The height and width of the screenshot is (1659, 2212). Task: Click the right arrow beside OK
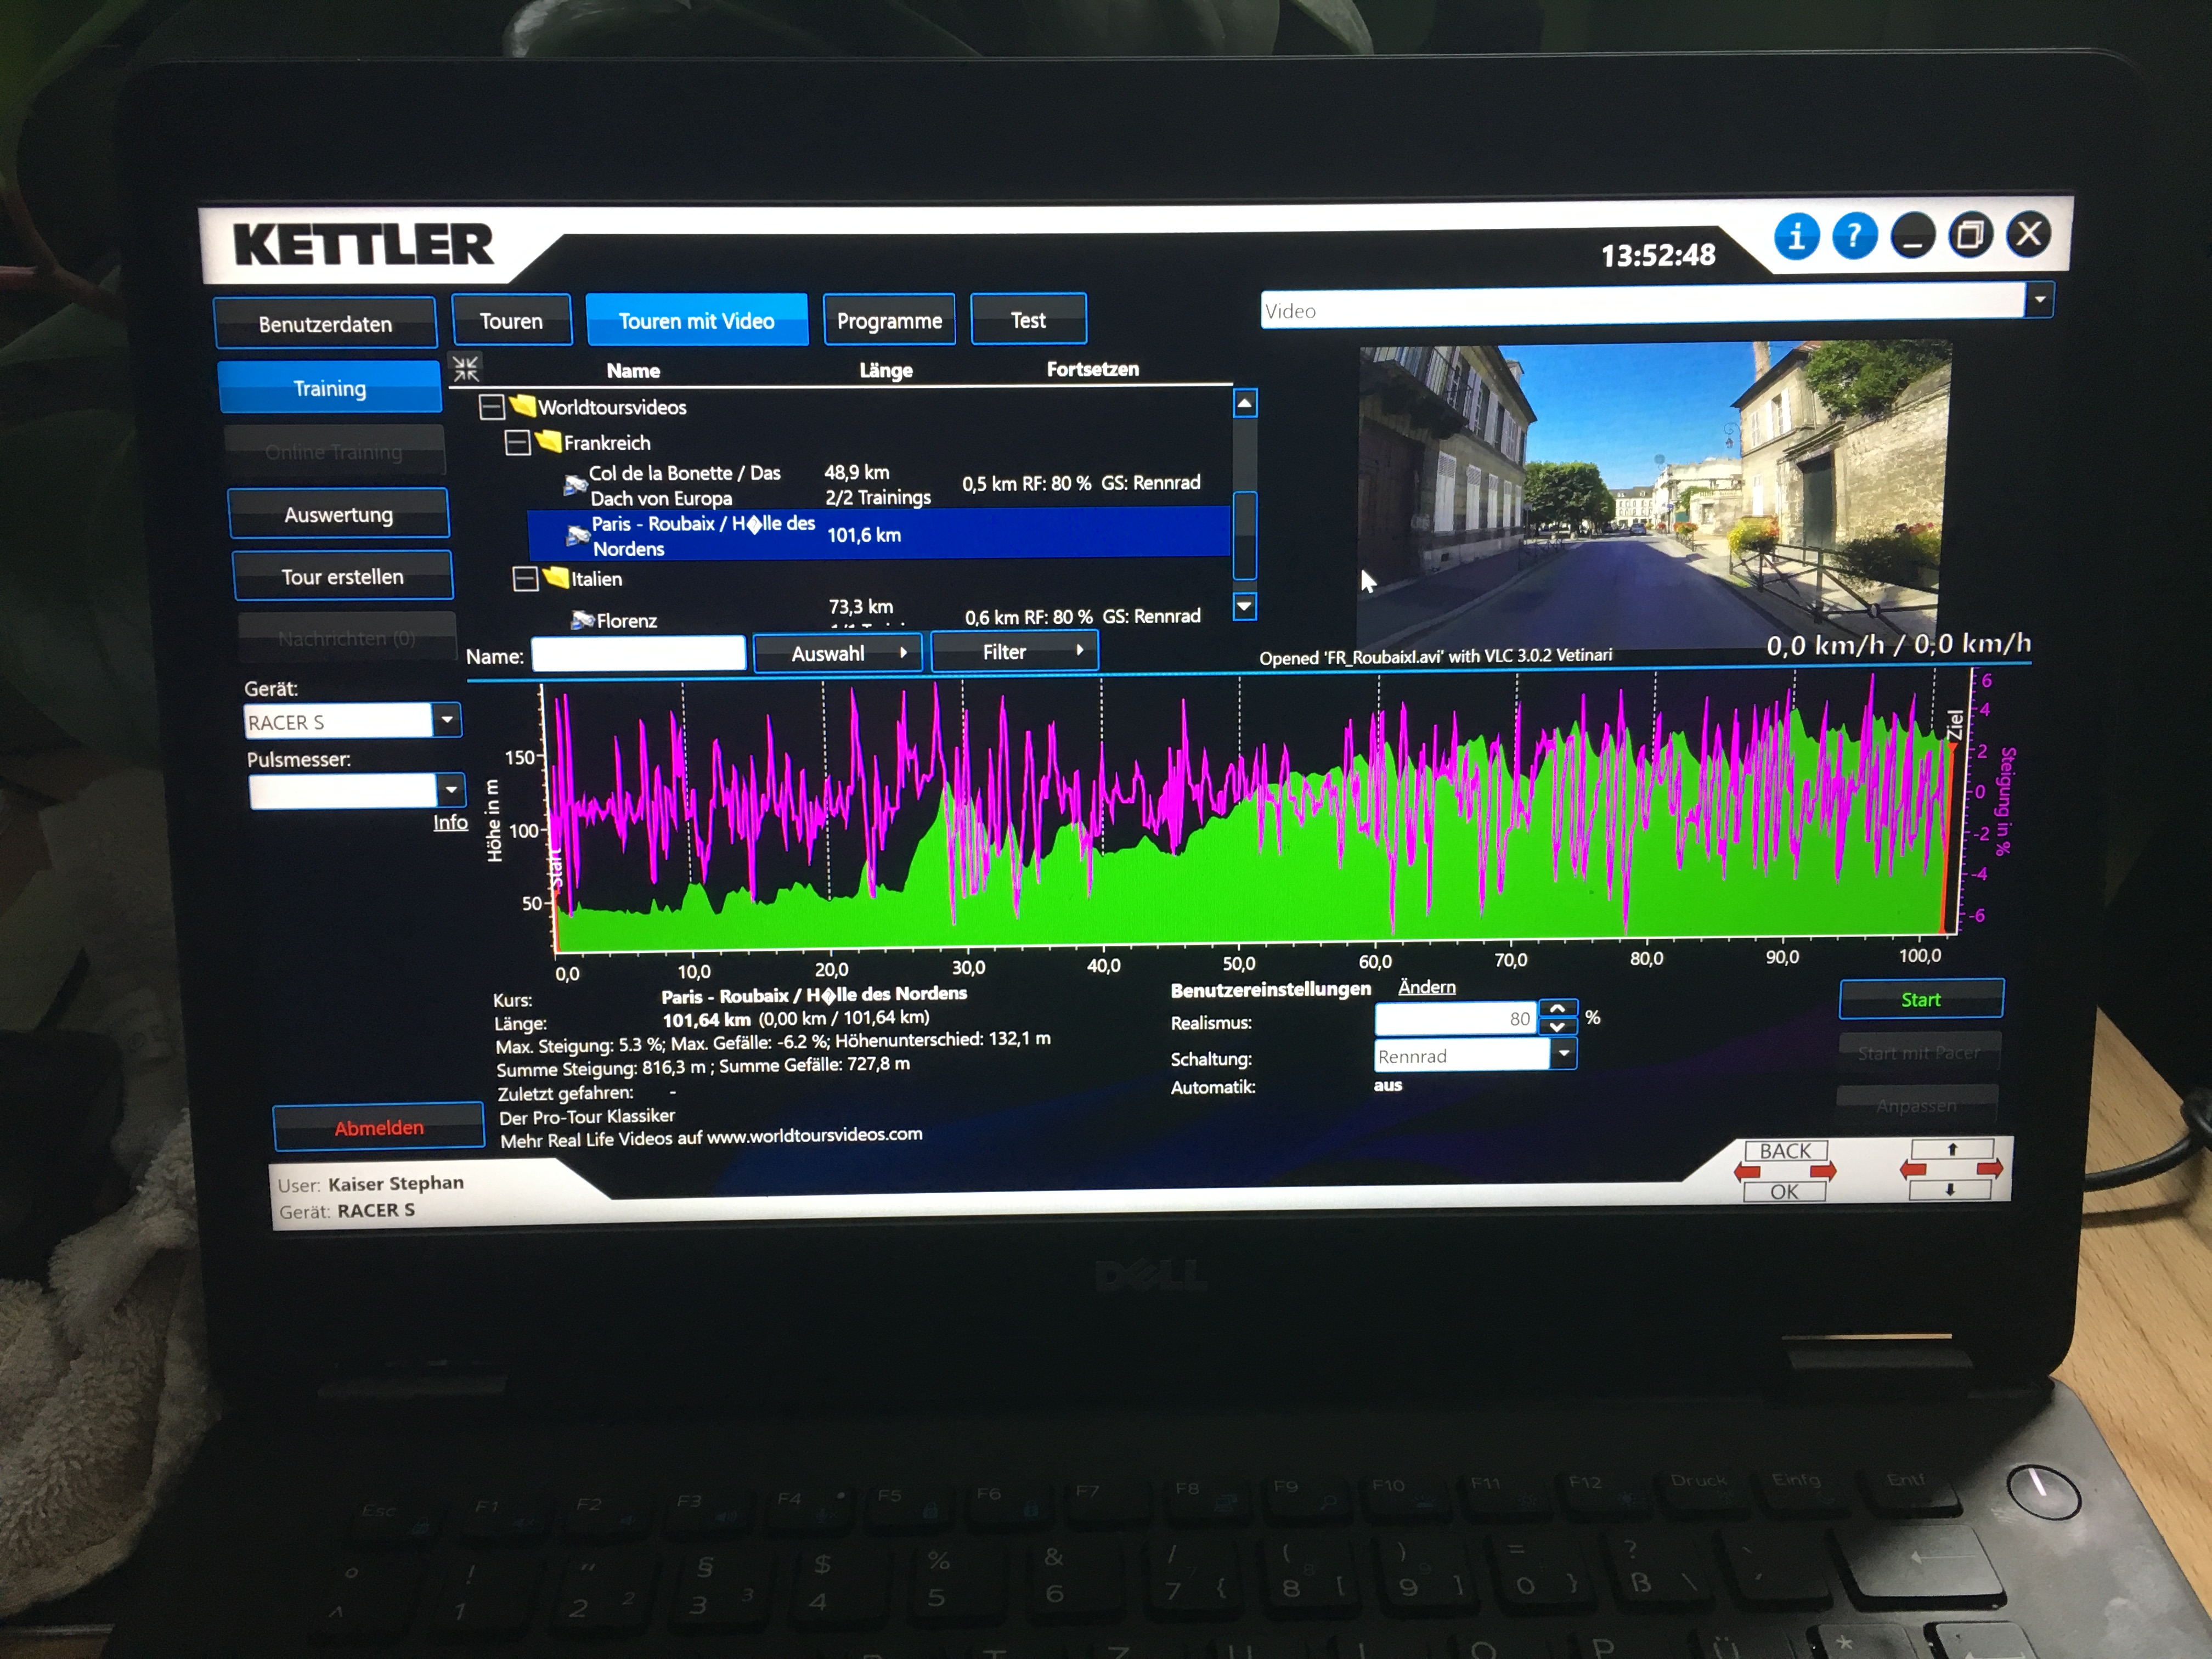pyautogui.click(x=1824, y=1171)
